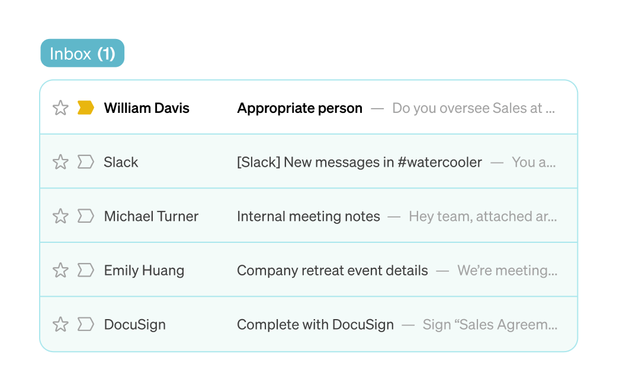Star the DocuSign email
Viewport: 626px width, 390px height.
60,324
